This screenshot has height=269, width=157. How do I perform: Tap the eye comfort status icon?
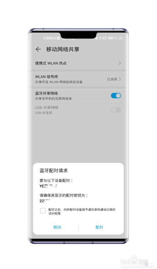[x=97, y=38]
